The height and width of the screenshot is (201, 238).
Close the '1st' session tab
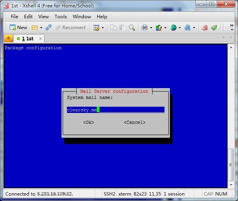point(40,38)
